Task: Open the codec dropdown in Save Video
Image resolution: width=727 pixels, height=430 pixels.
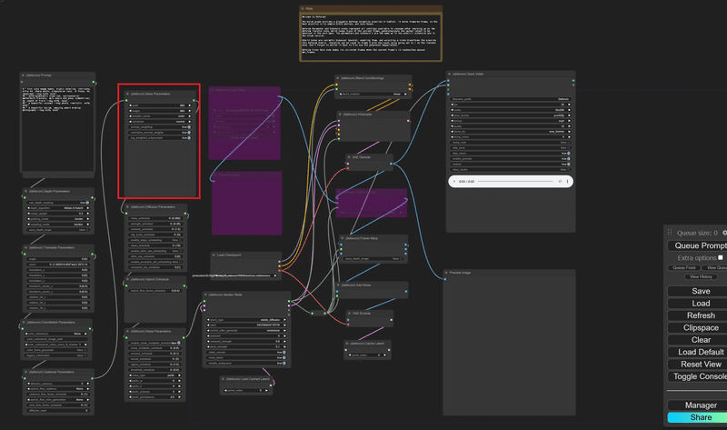Action: pos(511,110)
